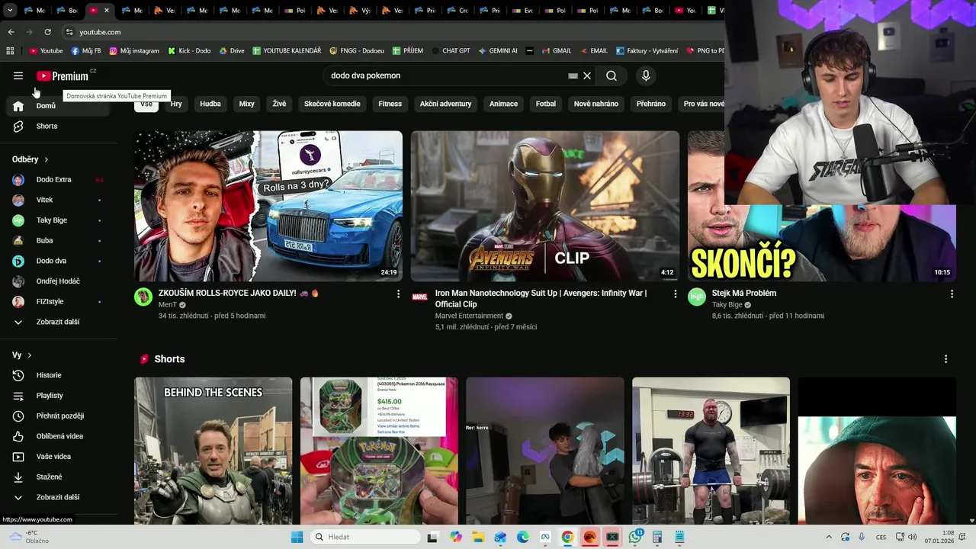976x549 pixels.
Task: Select the Fotbal filter chip
Action: coord(546,104)
